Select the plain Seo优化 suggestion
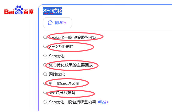This screenshot has width=172, height=112. (x=56, y=56)
